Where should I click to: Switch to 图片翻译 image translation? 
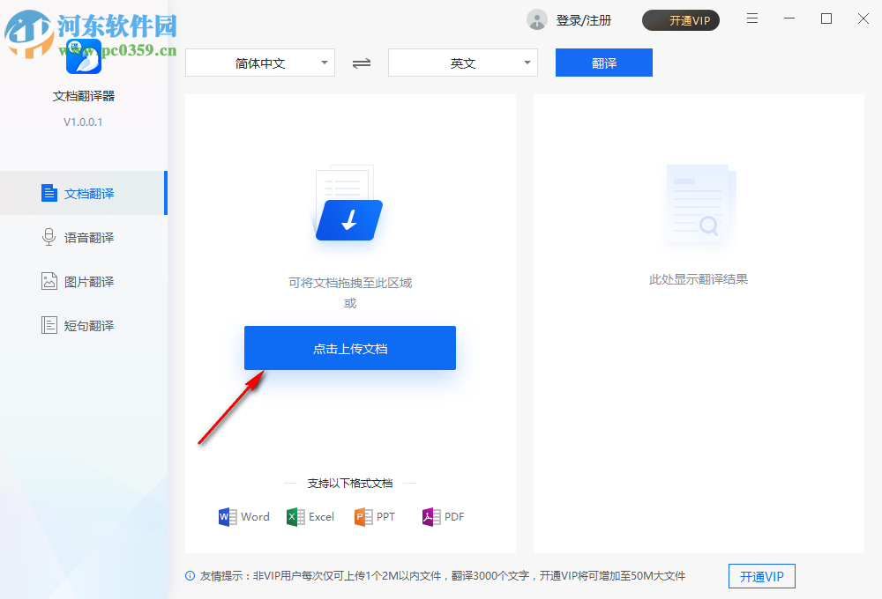[49, 280]
